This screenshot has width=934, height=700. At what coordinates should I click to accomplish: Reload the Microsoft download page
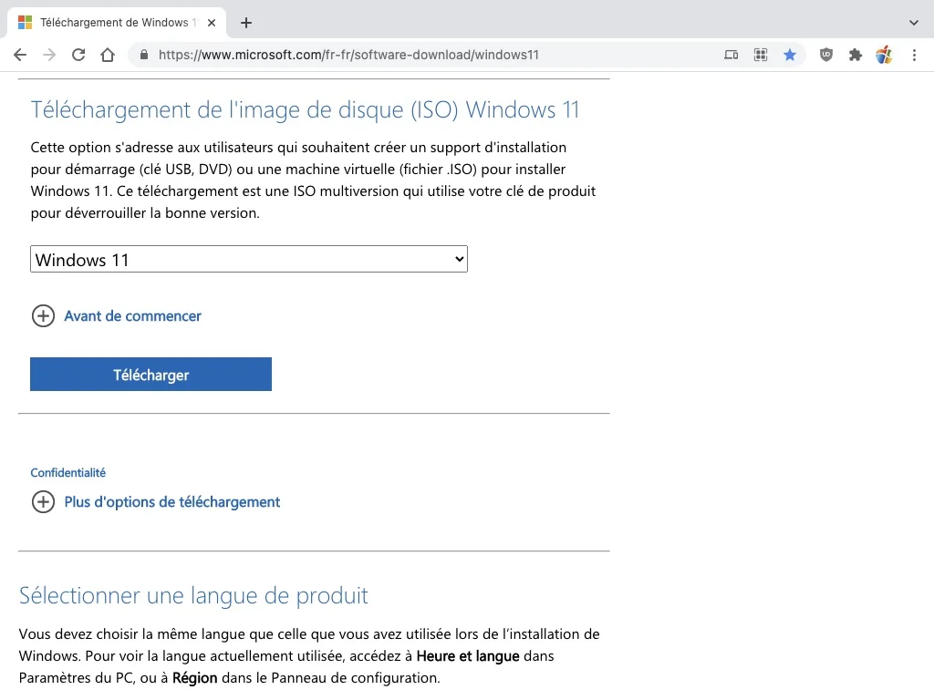78,56
